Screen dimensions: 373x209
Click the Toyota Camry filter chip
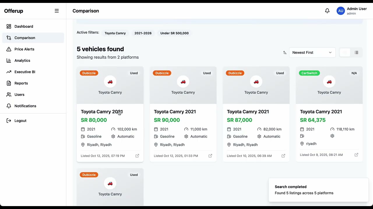tap(115, 33)
